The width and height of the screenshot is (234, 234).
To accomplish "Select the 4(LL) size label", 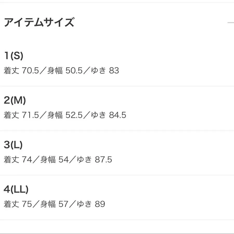I will 16,190.
